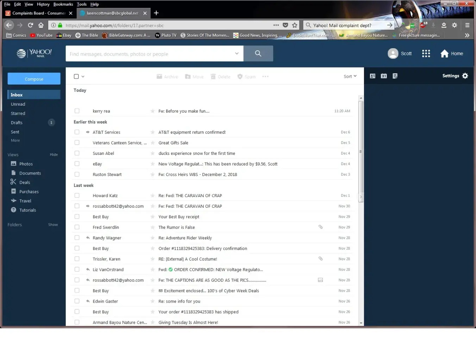The width and height of the screenshot is (476, 352).
Task: Open the History menu
Action: [43, 4]
